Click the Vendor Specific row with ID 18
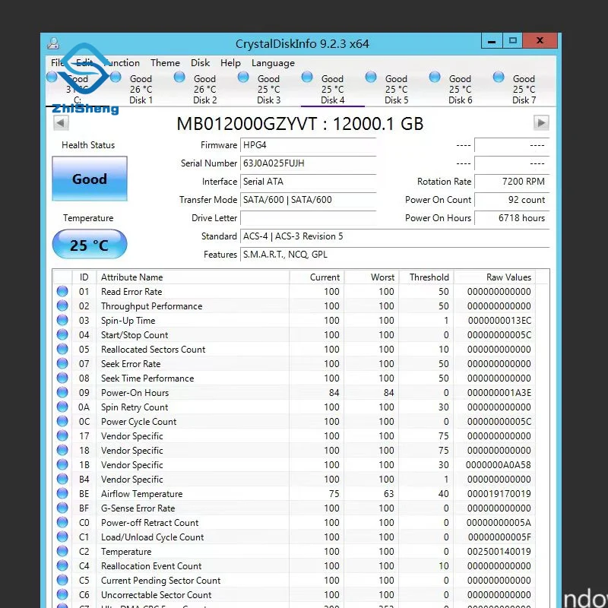 coord(294,450)
